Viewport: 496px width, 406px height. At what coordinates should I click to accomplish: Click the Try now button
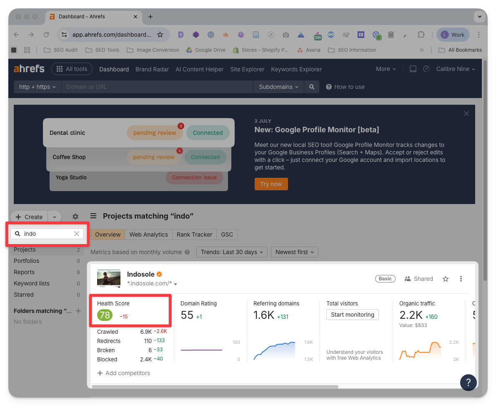[x=271, y=184]
